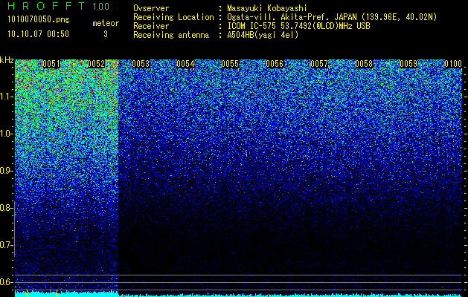Click the 0051 time marker
468x297 pixels.
(x=51, y=64)
